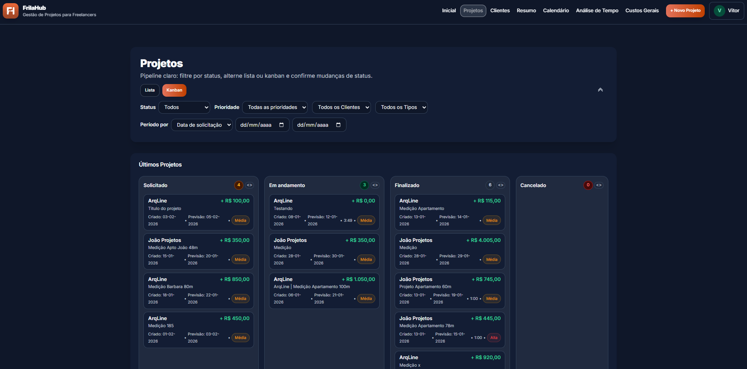Collapse the Finalizado column using <> icon
Image resolution: width=747 pixels, height=369 pixels.
point(501,185)
